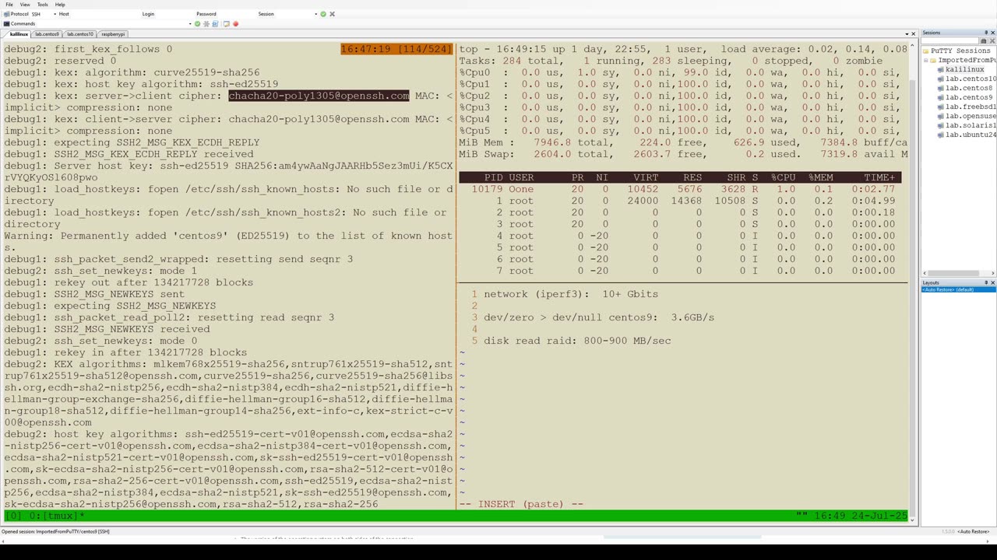Image resolution: width=997 pixels, height=560 pixels.
Task: Switch to the raspberrypi tab
Action: click(113, 34)
